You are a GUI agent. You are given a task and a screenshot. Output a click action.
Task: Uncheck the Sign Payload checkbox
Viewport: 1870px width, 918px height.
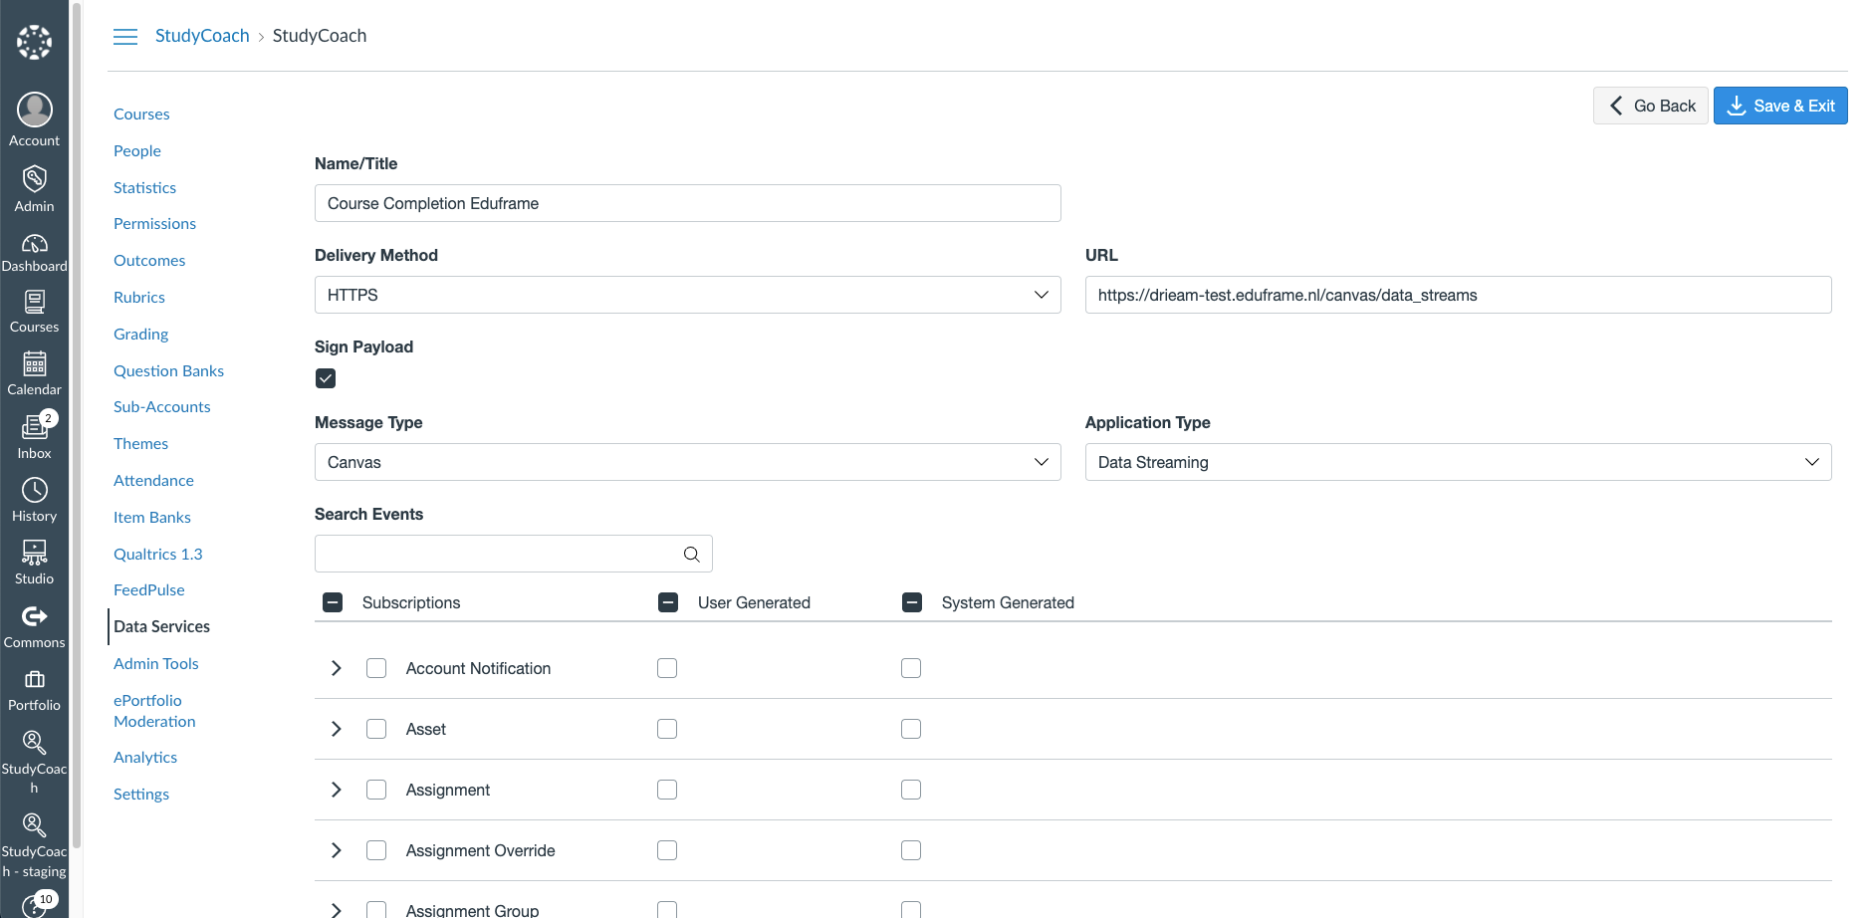[326, 378]
